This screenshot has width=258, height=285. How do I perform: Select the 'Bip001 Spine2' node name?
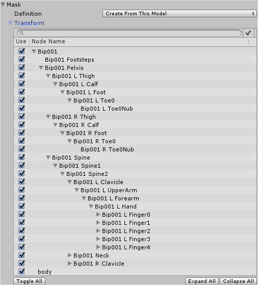(x=87, y=174)
